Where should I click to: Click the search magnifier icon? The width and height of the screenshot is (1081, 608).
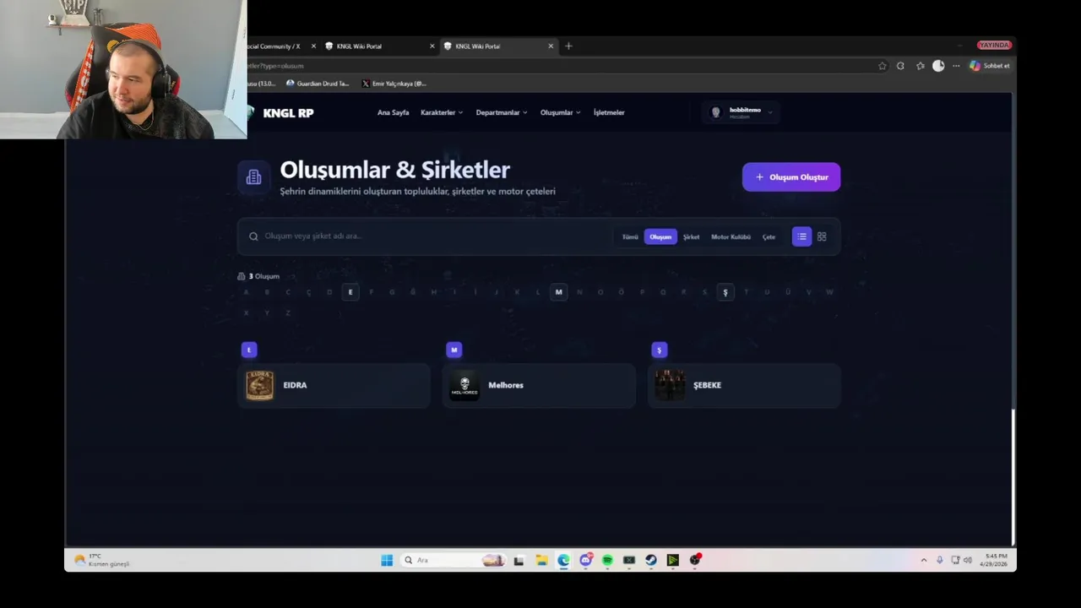pos(253,236)
